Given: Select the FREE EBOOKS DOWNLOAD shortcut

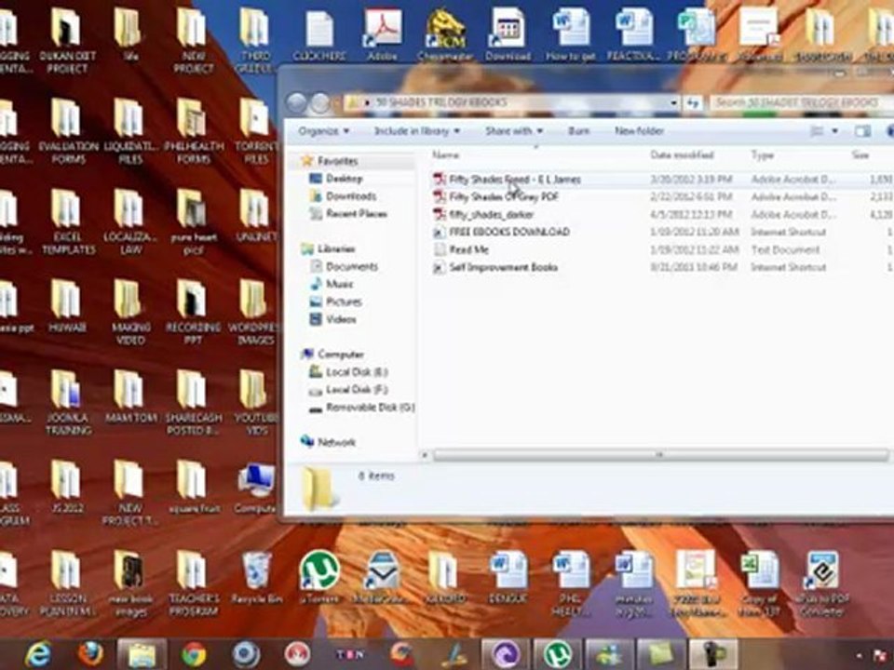Looking at the screenshot, I should point(501,232).
